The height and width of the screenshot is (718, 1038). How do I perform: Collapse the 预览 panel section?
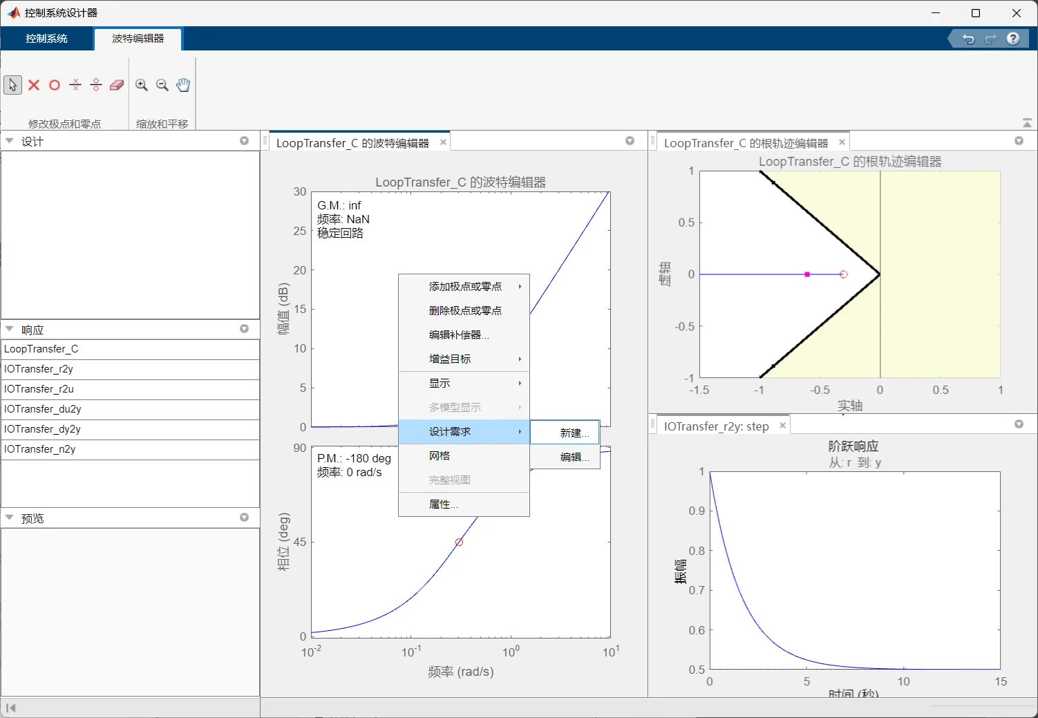tap(10, 518)
